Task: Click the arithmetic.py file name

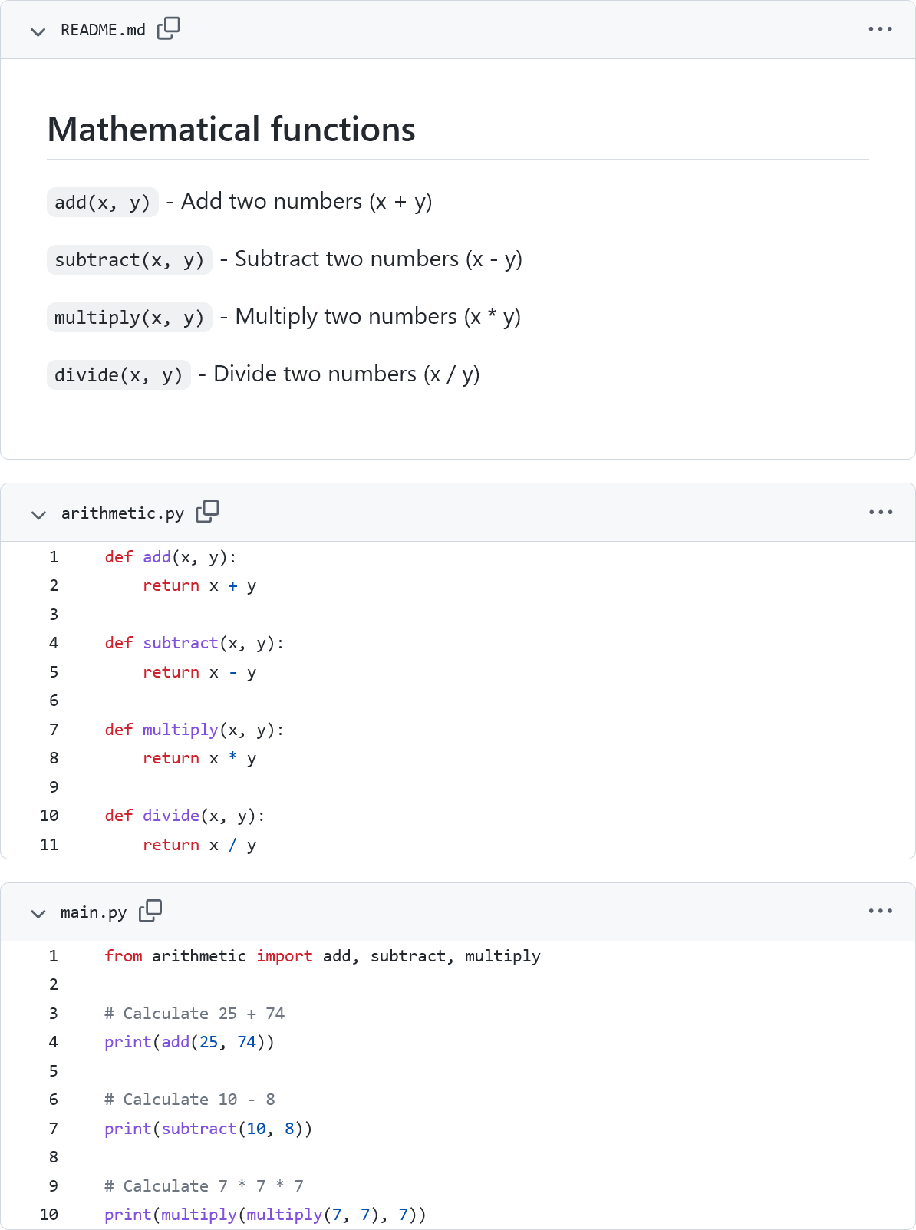Action: (123, 513)
